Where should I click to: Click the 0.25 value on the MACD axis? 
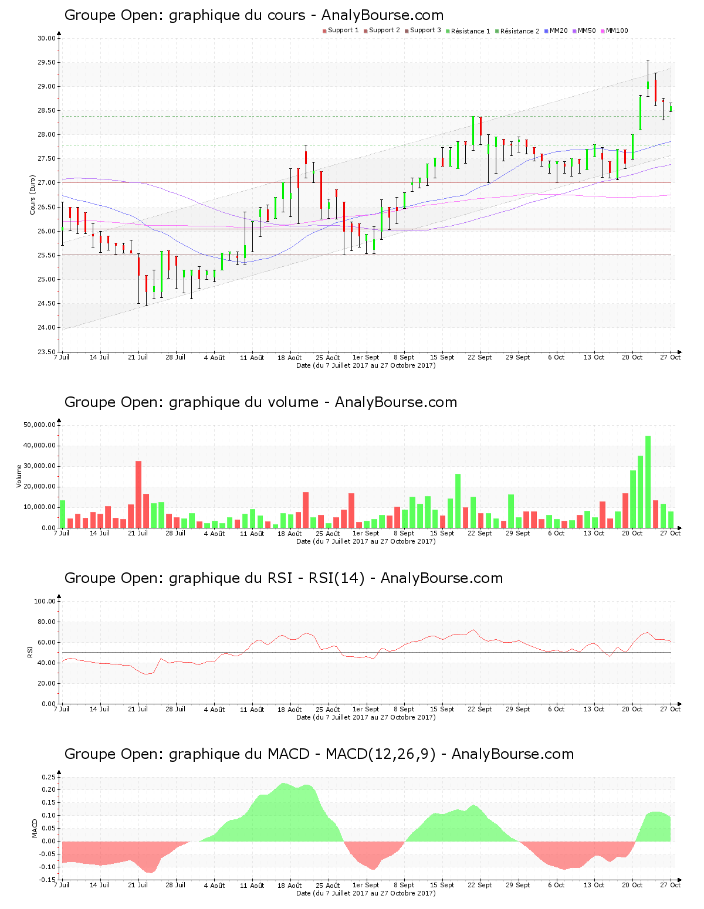49,776
